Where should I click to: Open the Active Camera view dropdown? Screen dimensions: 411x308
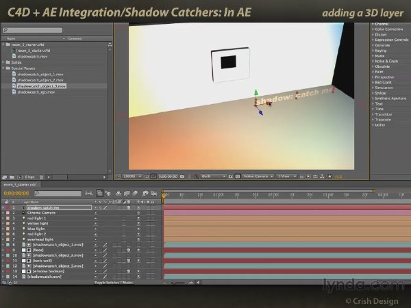point(258,177)
